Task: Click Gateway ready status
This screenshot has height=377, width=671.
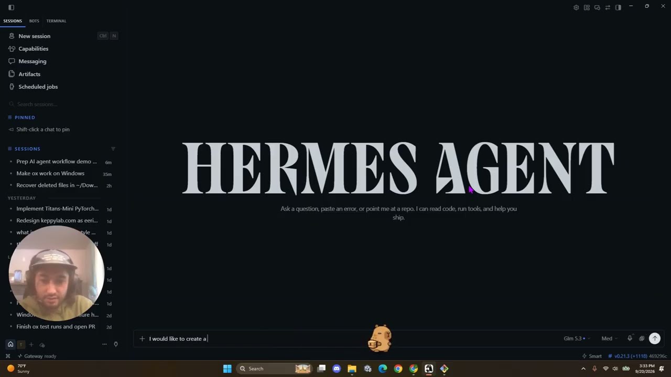Action: click(x=37, y=356)
